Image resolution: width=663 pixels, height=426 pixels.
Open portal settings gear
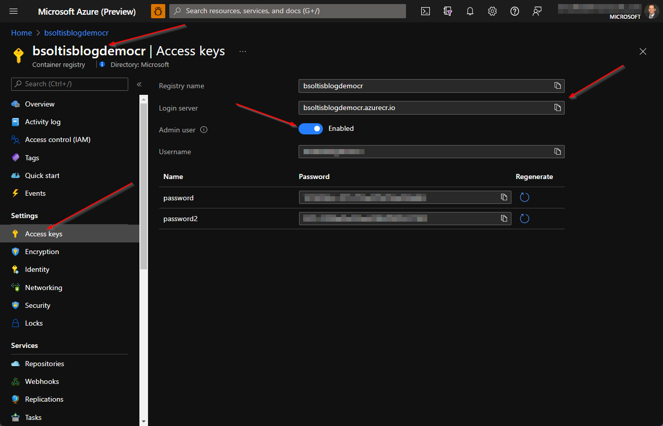click(x=492, y=11)
